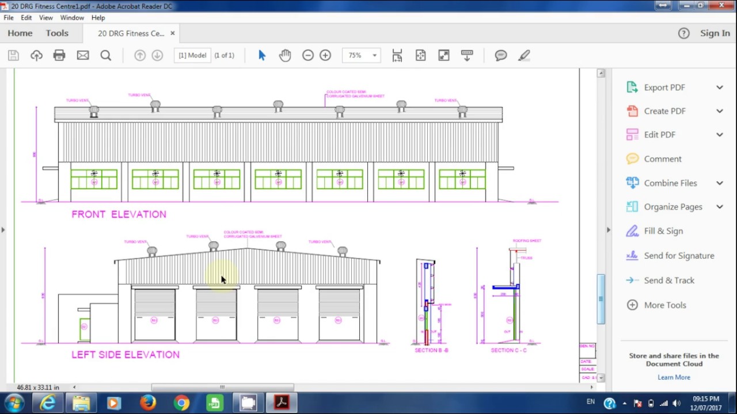Open the Help question mark icon
This screenshot has height=414, width=737.
683,33
